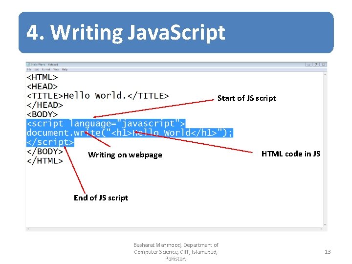Click the vertical scrollbar down arrow
This screenshot has height=264, width=352.
click(x=325, y=225)
